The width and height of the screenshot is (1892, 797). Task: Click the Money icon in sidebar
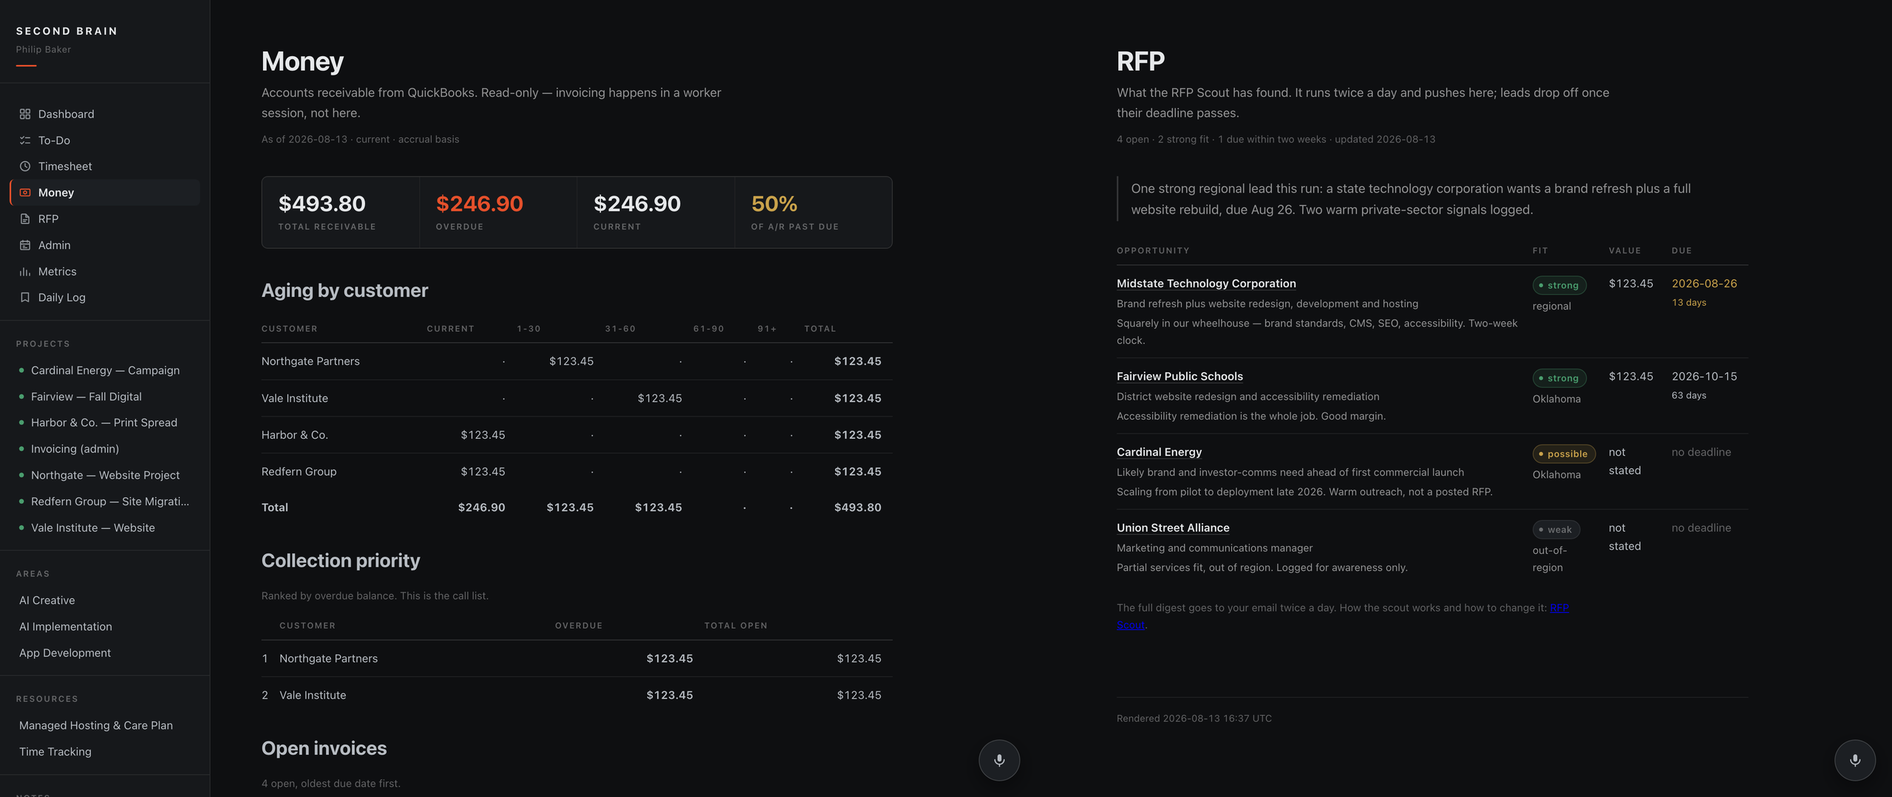(25, 193)
